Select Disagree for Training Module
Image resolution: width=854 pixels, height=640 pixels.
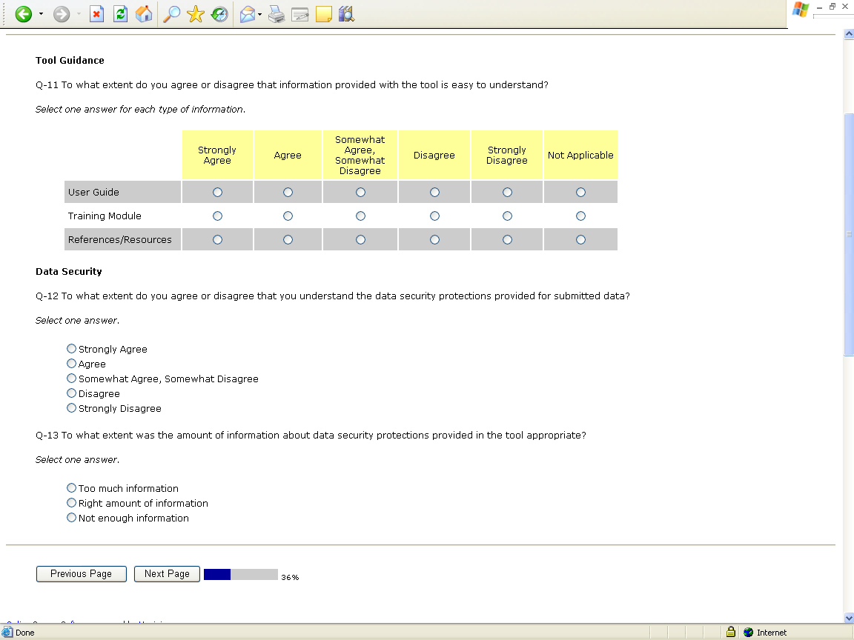point(434,216)
